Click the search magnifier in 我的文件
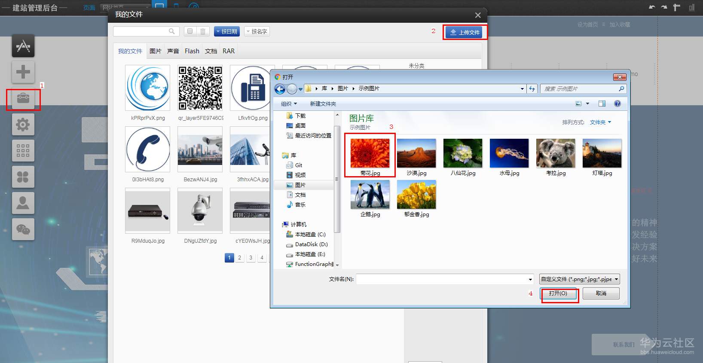 [172, 31]
